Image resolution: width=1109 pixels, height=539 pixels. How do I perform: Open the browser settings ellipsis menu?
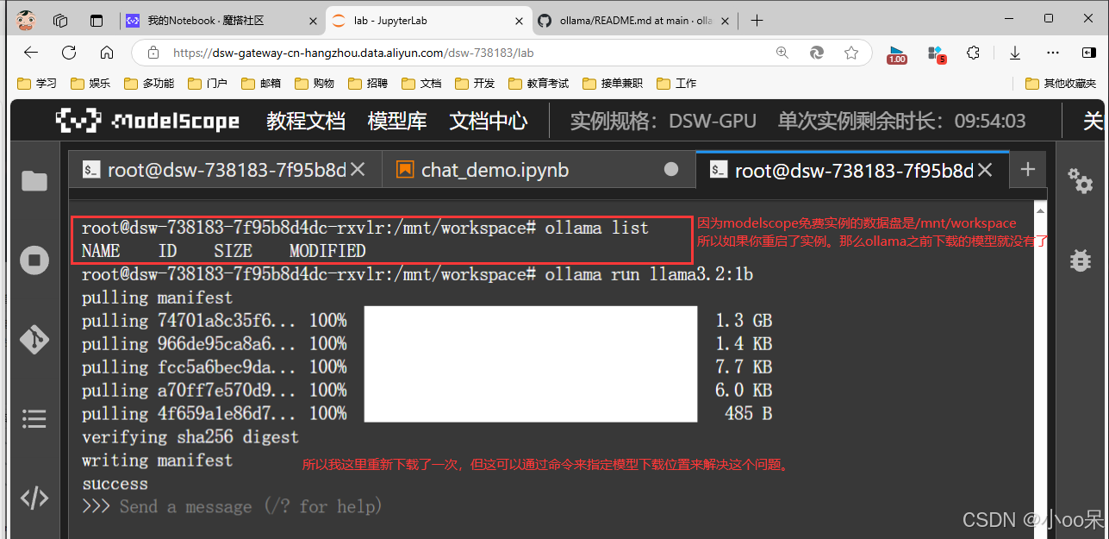click(x=1053, y=53)
